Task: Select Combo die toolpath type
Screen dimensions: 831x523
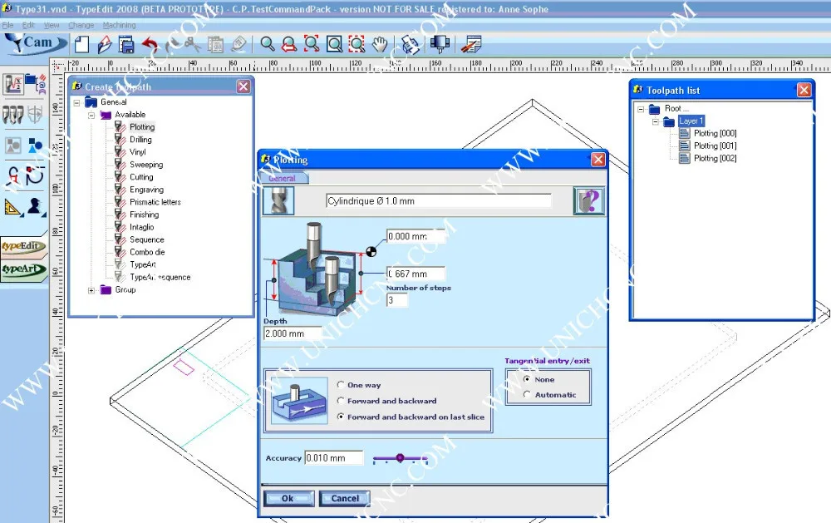Action: pos(147,252)
